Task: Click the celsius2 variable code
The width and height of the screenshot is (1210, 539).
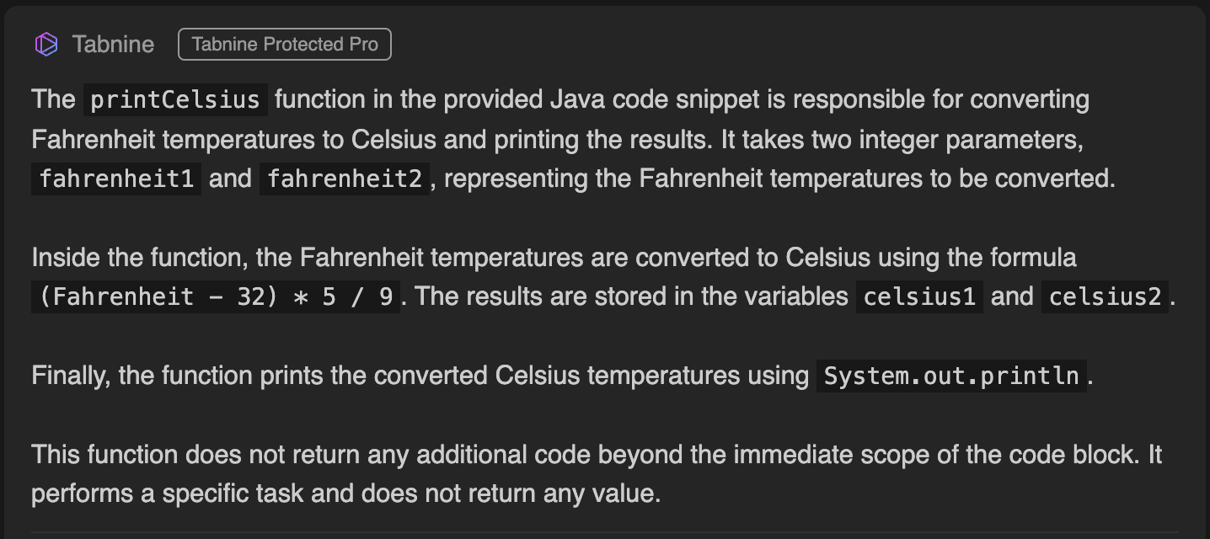Action: coord(1105,296)
